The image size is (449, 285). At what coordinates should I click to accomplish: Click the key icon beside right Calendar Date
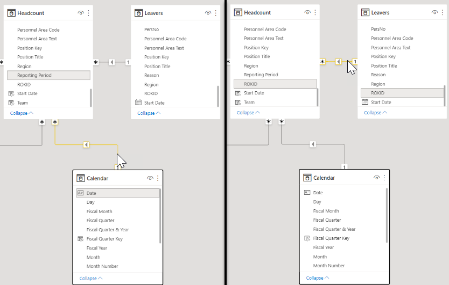tap(307, 193)
